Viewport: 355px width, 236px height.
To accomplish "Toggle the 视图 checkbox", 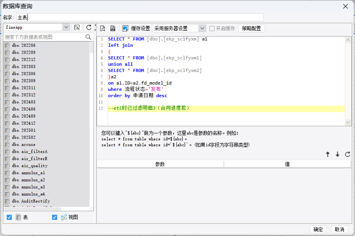I will tap(54, 217).
